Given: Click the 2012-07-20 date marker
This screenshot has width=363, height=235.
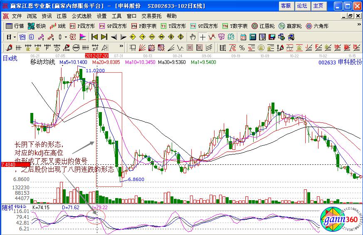Looking at the screenshot, I should pyautogui.click(x=96, y=55).
